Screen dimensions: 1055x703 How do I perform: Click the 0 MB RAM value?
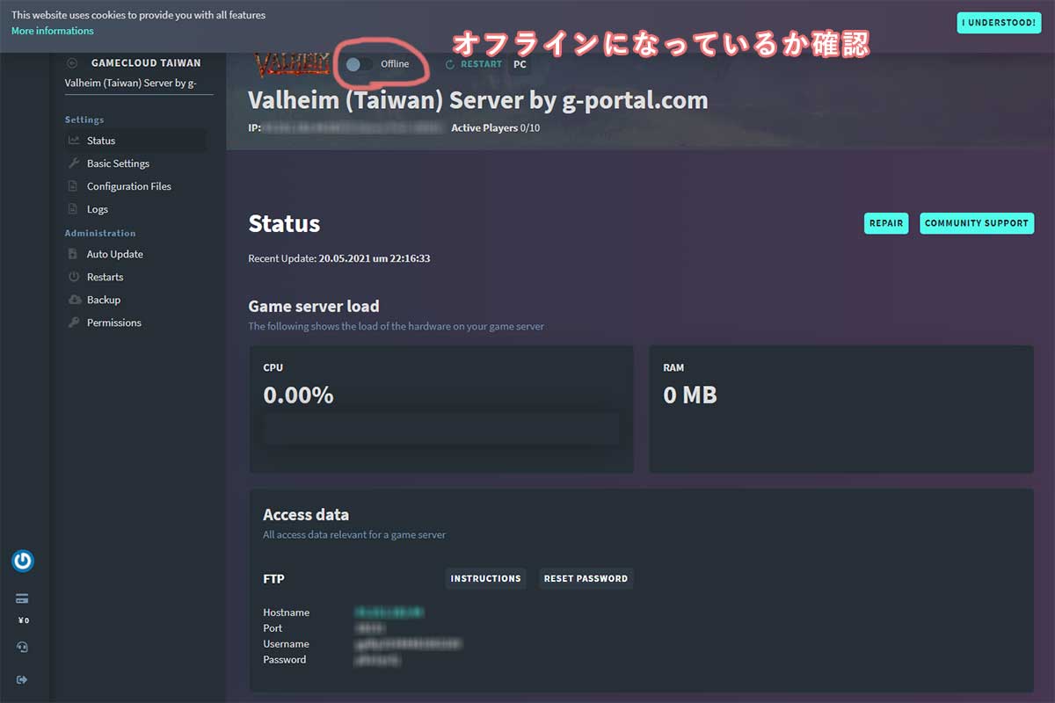(690, 395)
